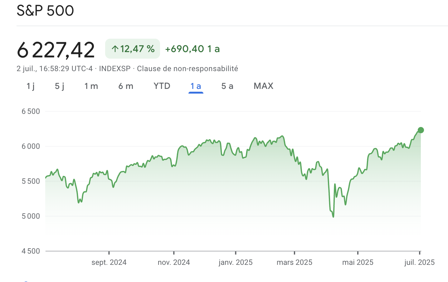448x282 pixels.
Task: Select the 1 j time range tab
Action: [31, 86]
